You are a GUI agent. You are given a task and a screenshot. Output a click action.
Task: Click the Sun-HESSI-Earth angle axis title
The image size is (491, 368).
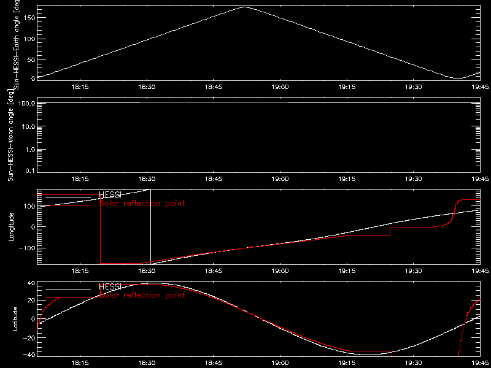click(17, 44)
